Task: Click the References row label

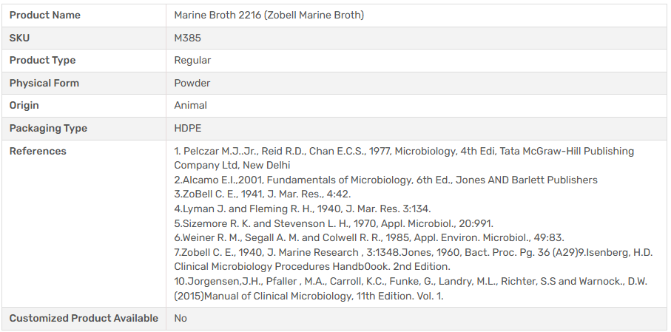Action: click(x=38, y=151)
